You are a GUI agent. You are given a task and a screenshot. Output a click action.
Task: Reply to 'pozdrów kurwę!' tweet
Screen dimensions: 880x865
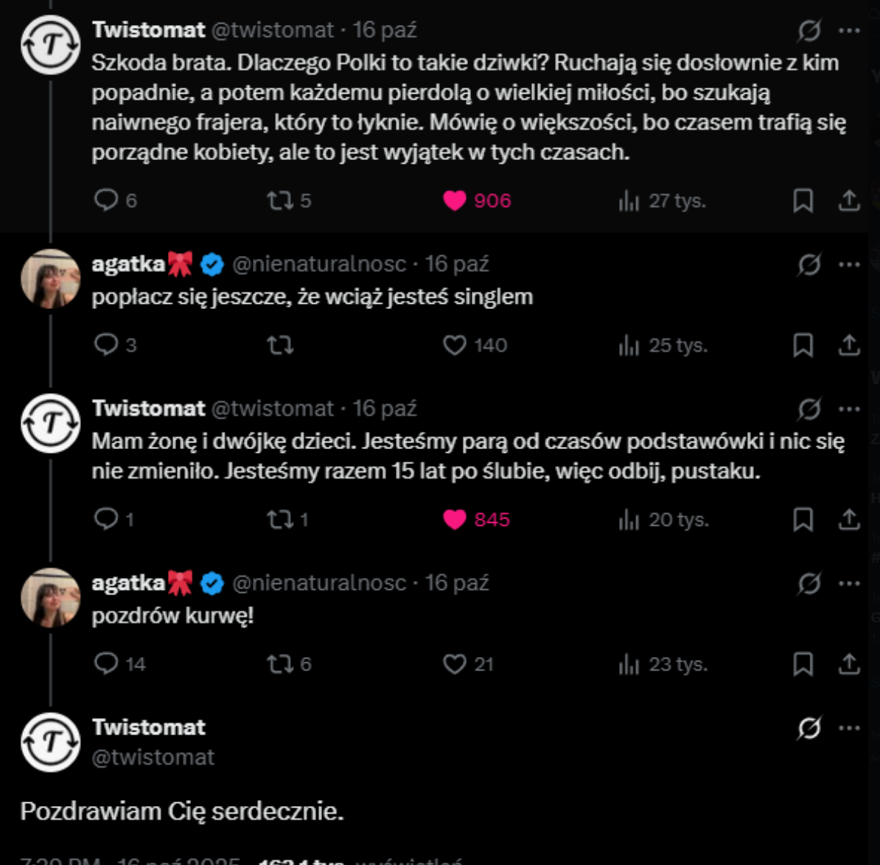click(x=106, y=664)
